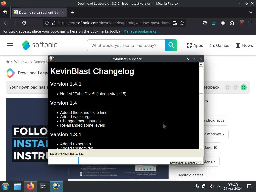The image size is (256, 192).
Task: Show downloads panel
Action: [214, 23]
